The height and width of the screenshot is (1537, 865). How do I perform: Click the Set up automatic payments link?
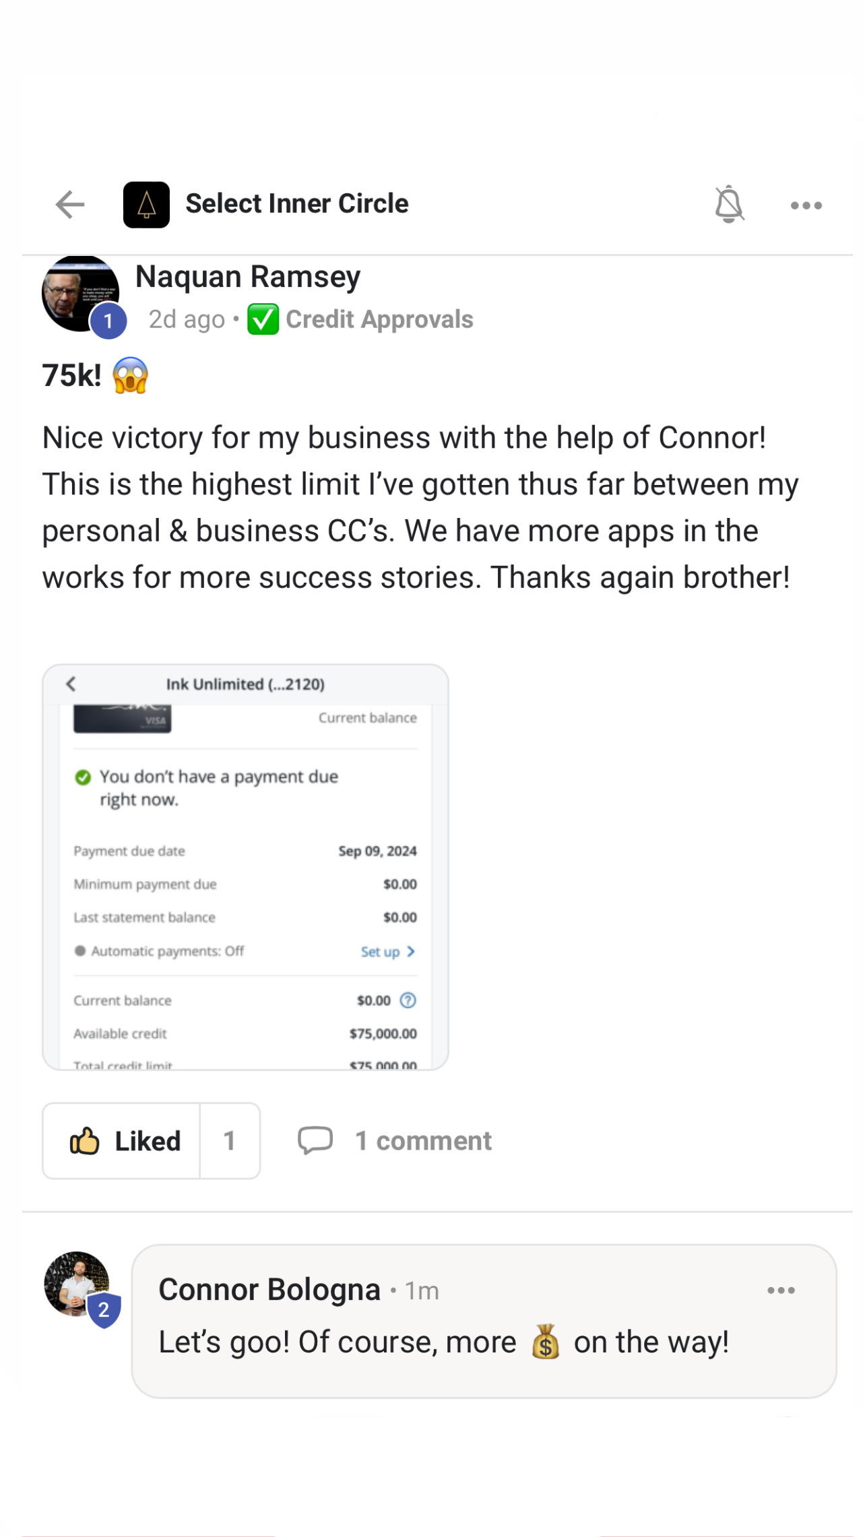[x=387, y=952]
